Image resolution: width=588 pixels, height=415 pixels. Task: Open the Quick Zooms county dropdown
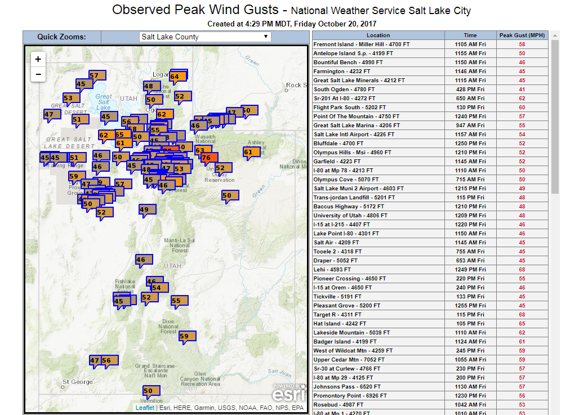pyautogui.click(x=205, y=37)
